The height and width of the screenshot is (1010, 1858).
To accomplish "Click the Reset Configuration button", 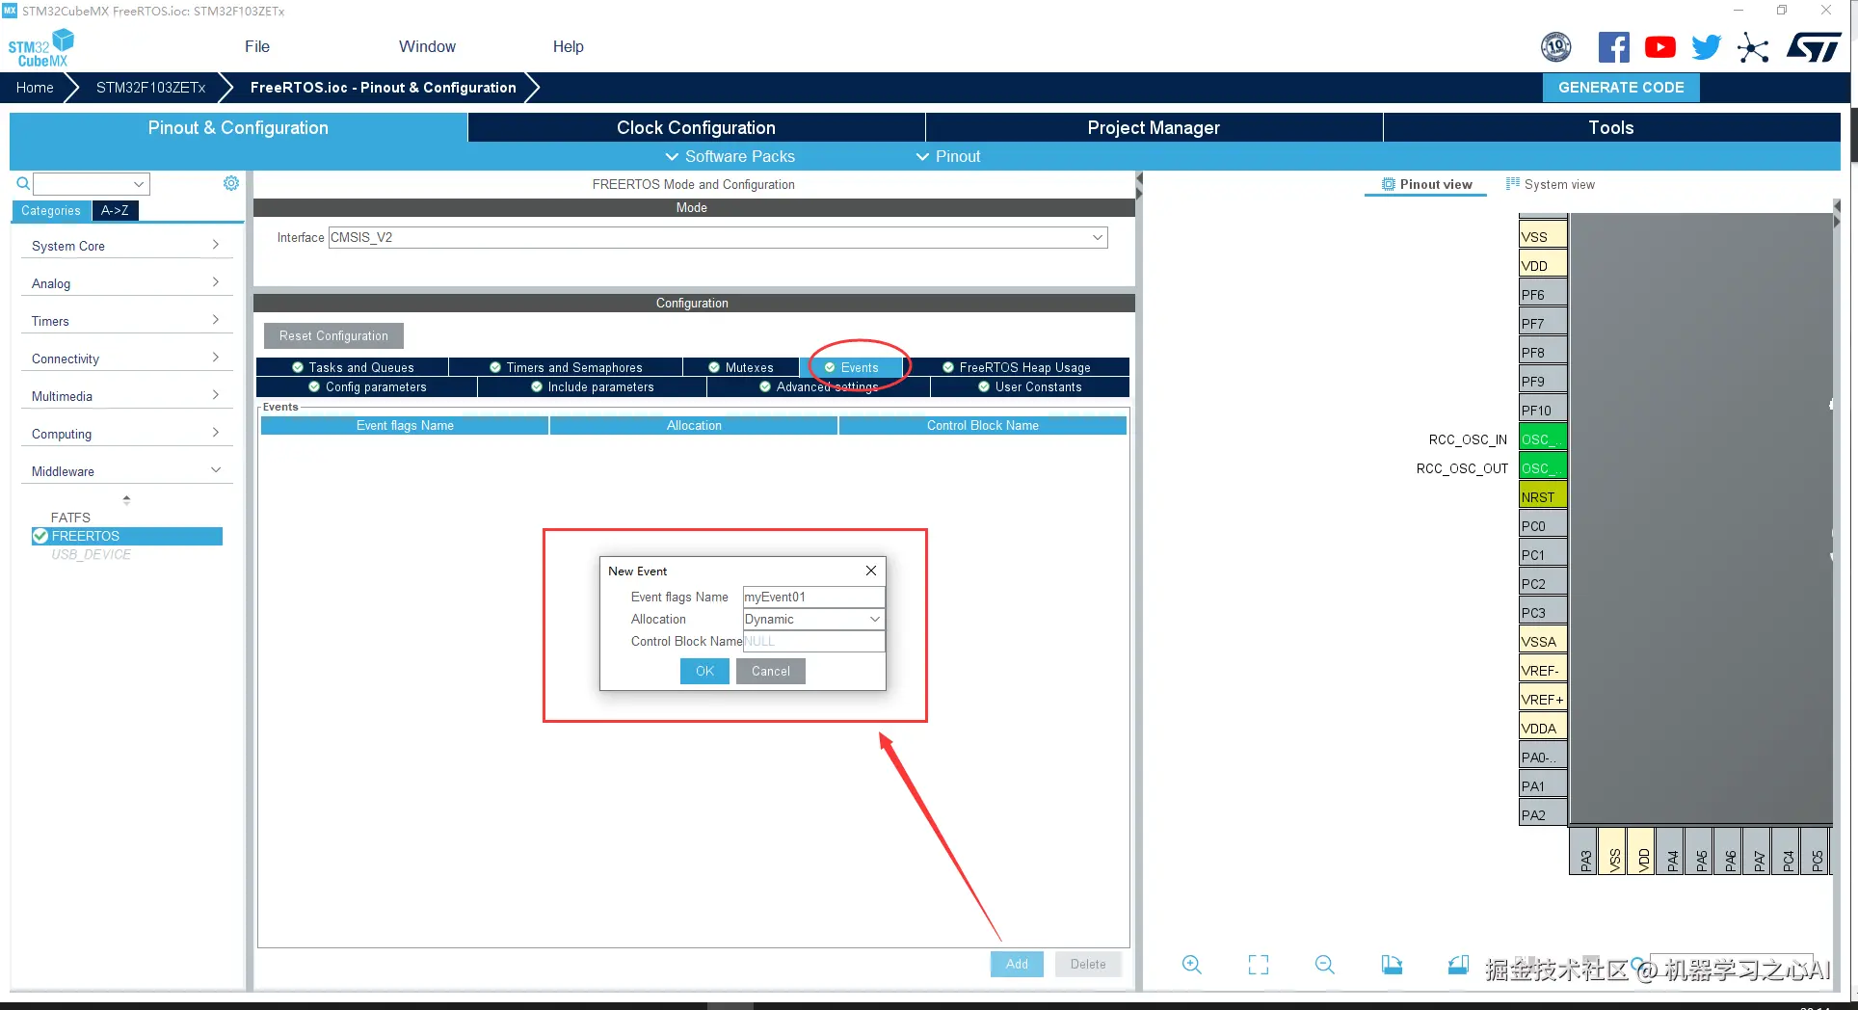I will point(333,335).
